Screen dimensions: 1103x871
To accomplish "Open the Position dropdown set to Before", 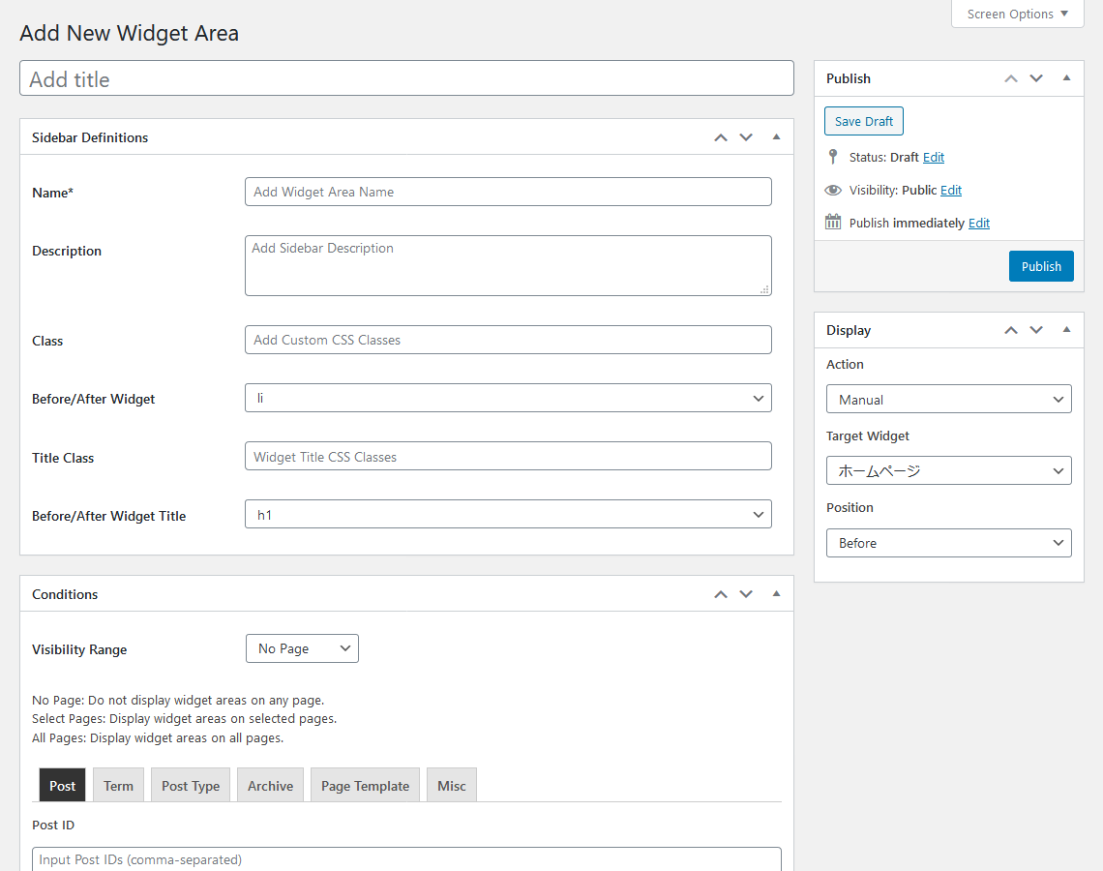I will [948, 543].
